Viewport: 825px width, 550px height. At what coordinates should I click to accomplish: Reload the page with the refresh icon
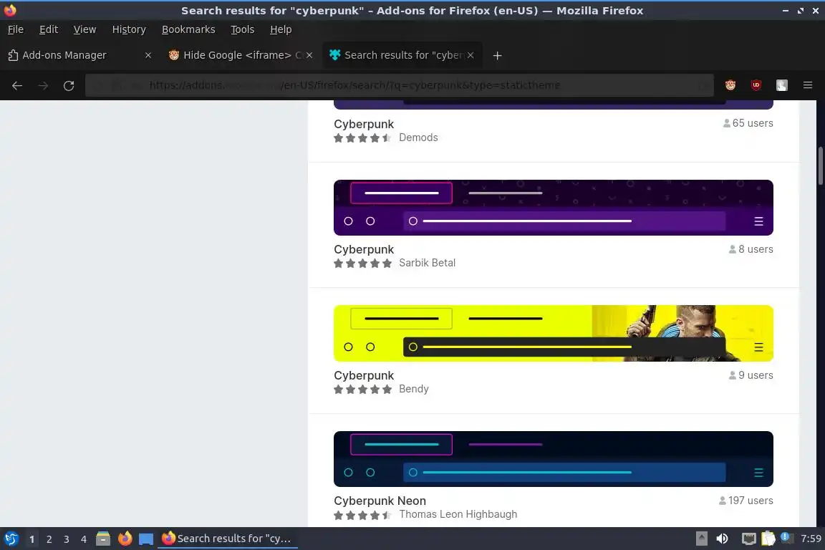[x=69, y=85]
